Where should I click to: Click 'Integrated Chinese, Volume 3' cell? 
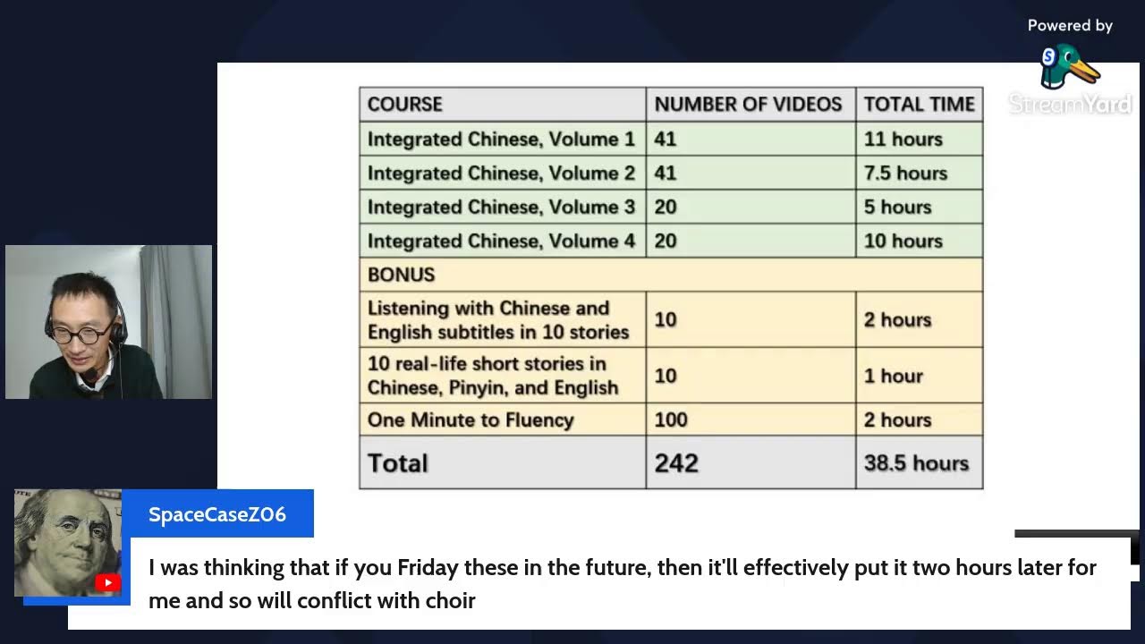(503, 207)
